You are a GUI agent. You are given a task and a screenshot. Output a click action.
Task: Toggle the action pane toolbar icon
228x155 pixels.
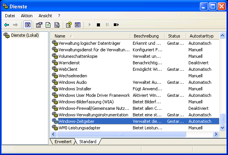tap(78, 25)
